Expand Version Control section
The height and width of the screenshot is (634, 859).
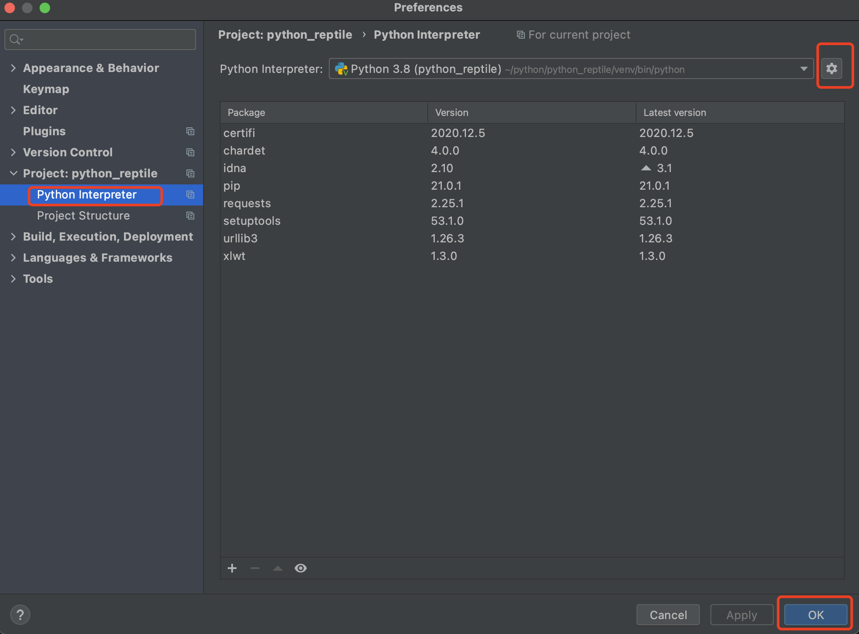13,152
